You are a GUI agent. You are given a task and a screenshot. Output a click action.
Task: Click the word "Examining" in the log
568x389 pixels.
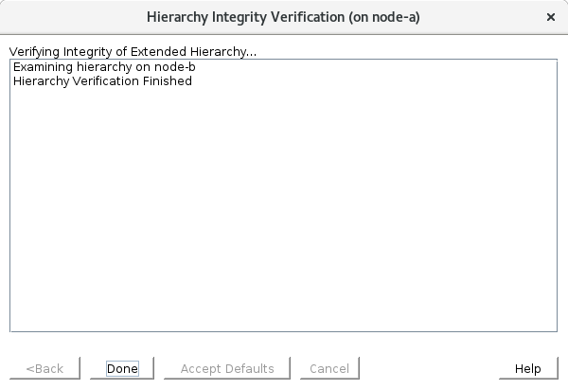click(x=44, y=67)
